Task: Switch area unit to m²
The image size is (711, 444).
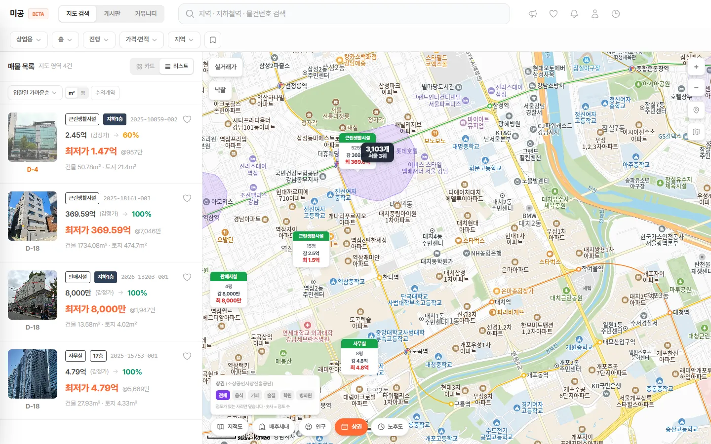Action: [72, 93]
